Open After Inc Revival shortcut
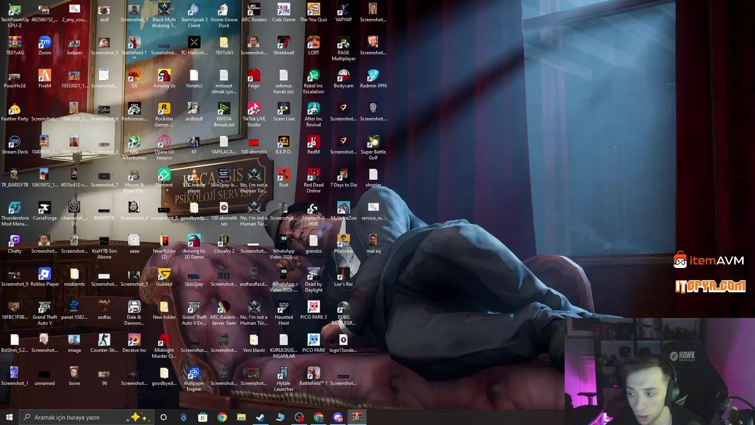This screenshot has height=425, width=755. click(x=314, y=115)
